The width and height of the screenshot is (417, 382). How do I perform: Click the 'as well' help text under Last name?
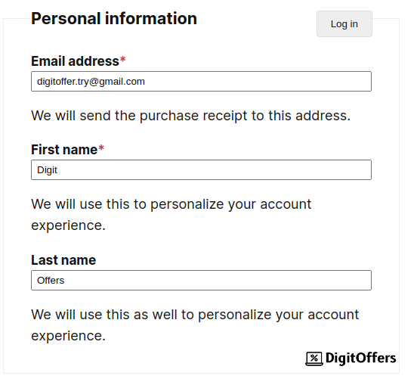pos(195,325)
